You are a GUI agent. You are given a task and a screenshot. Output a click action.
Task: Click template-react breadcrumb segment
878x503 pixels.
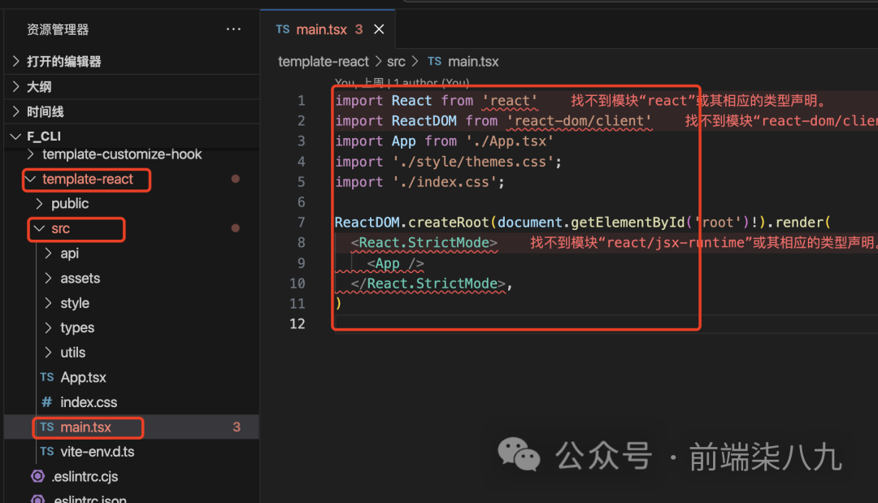click(323, 62)
